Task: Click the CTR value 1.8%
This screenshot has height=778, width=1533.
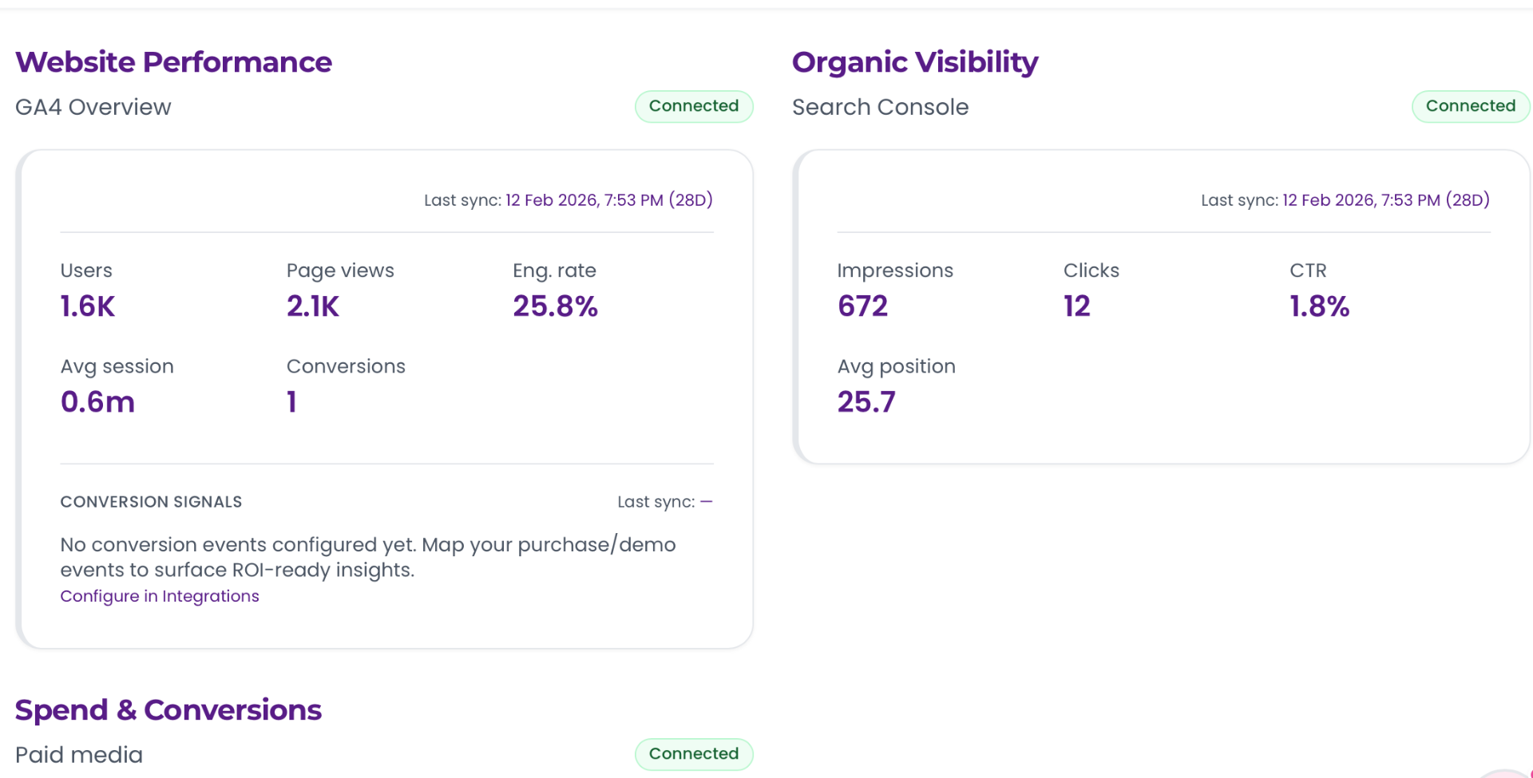Action: tap(1319, 306)
